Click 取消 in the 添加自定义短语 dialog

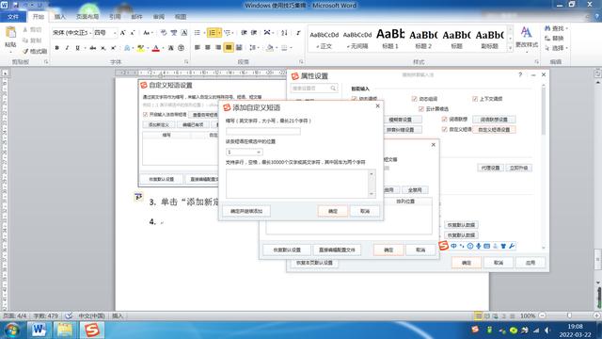pyautogui.click(x=365, y=211)
